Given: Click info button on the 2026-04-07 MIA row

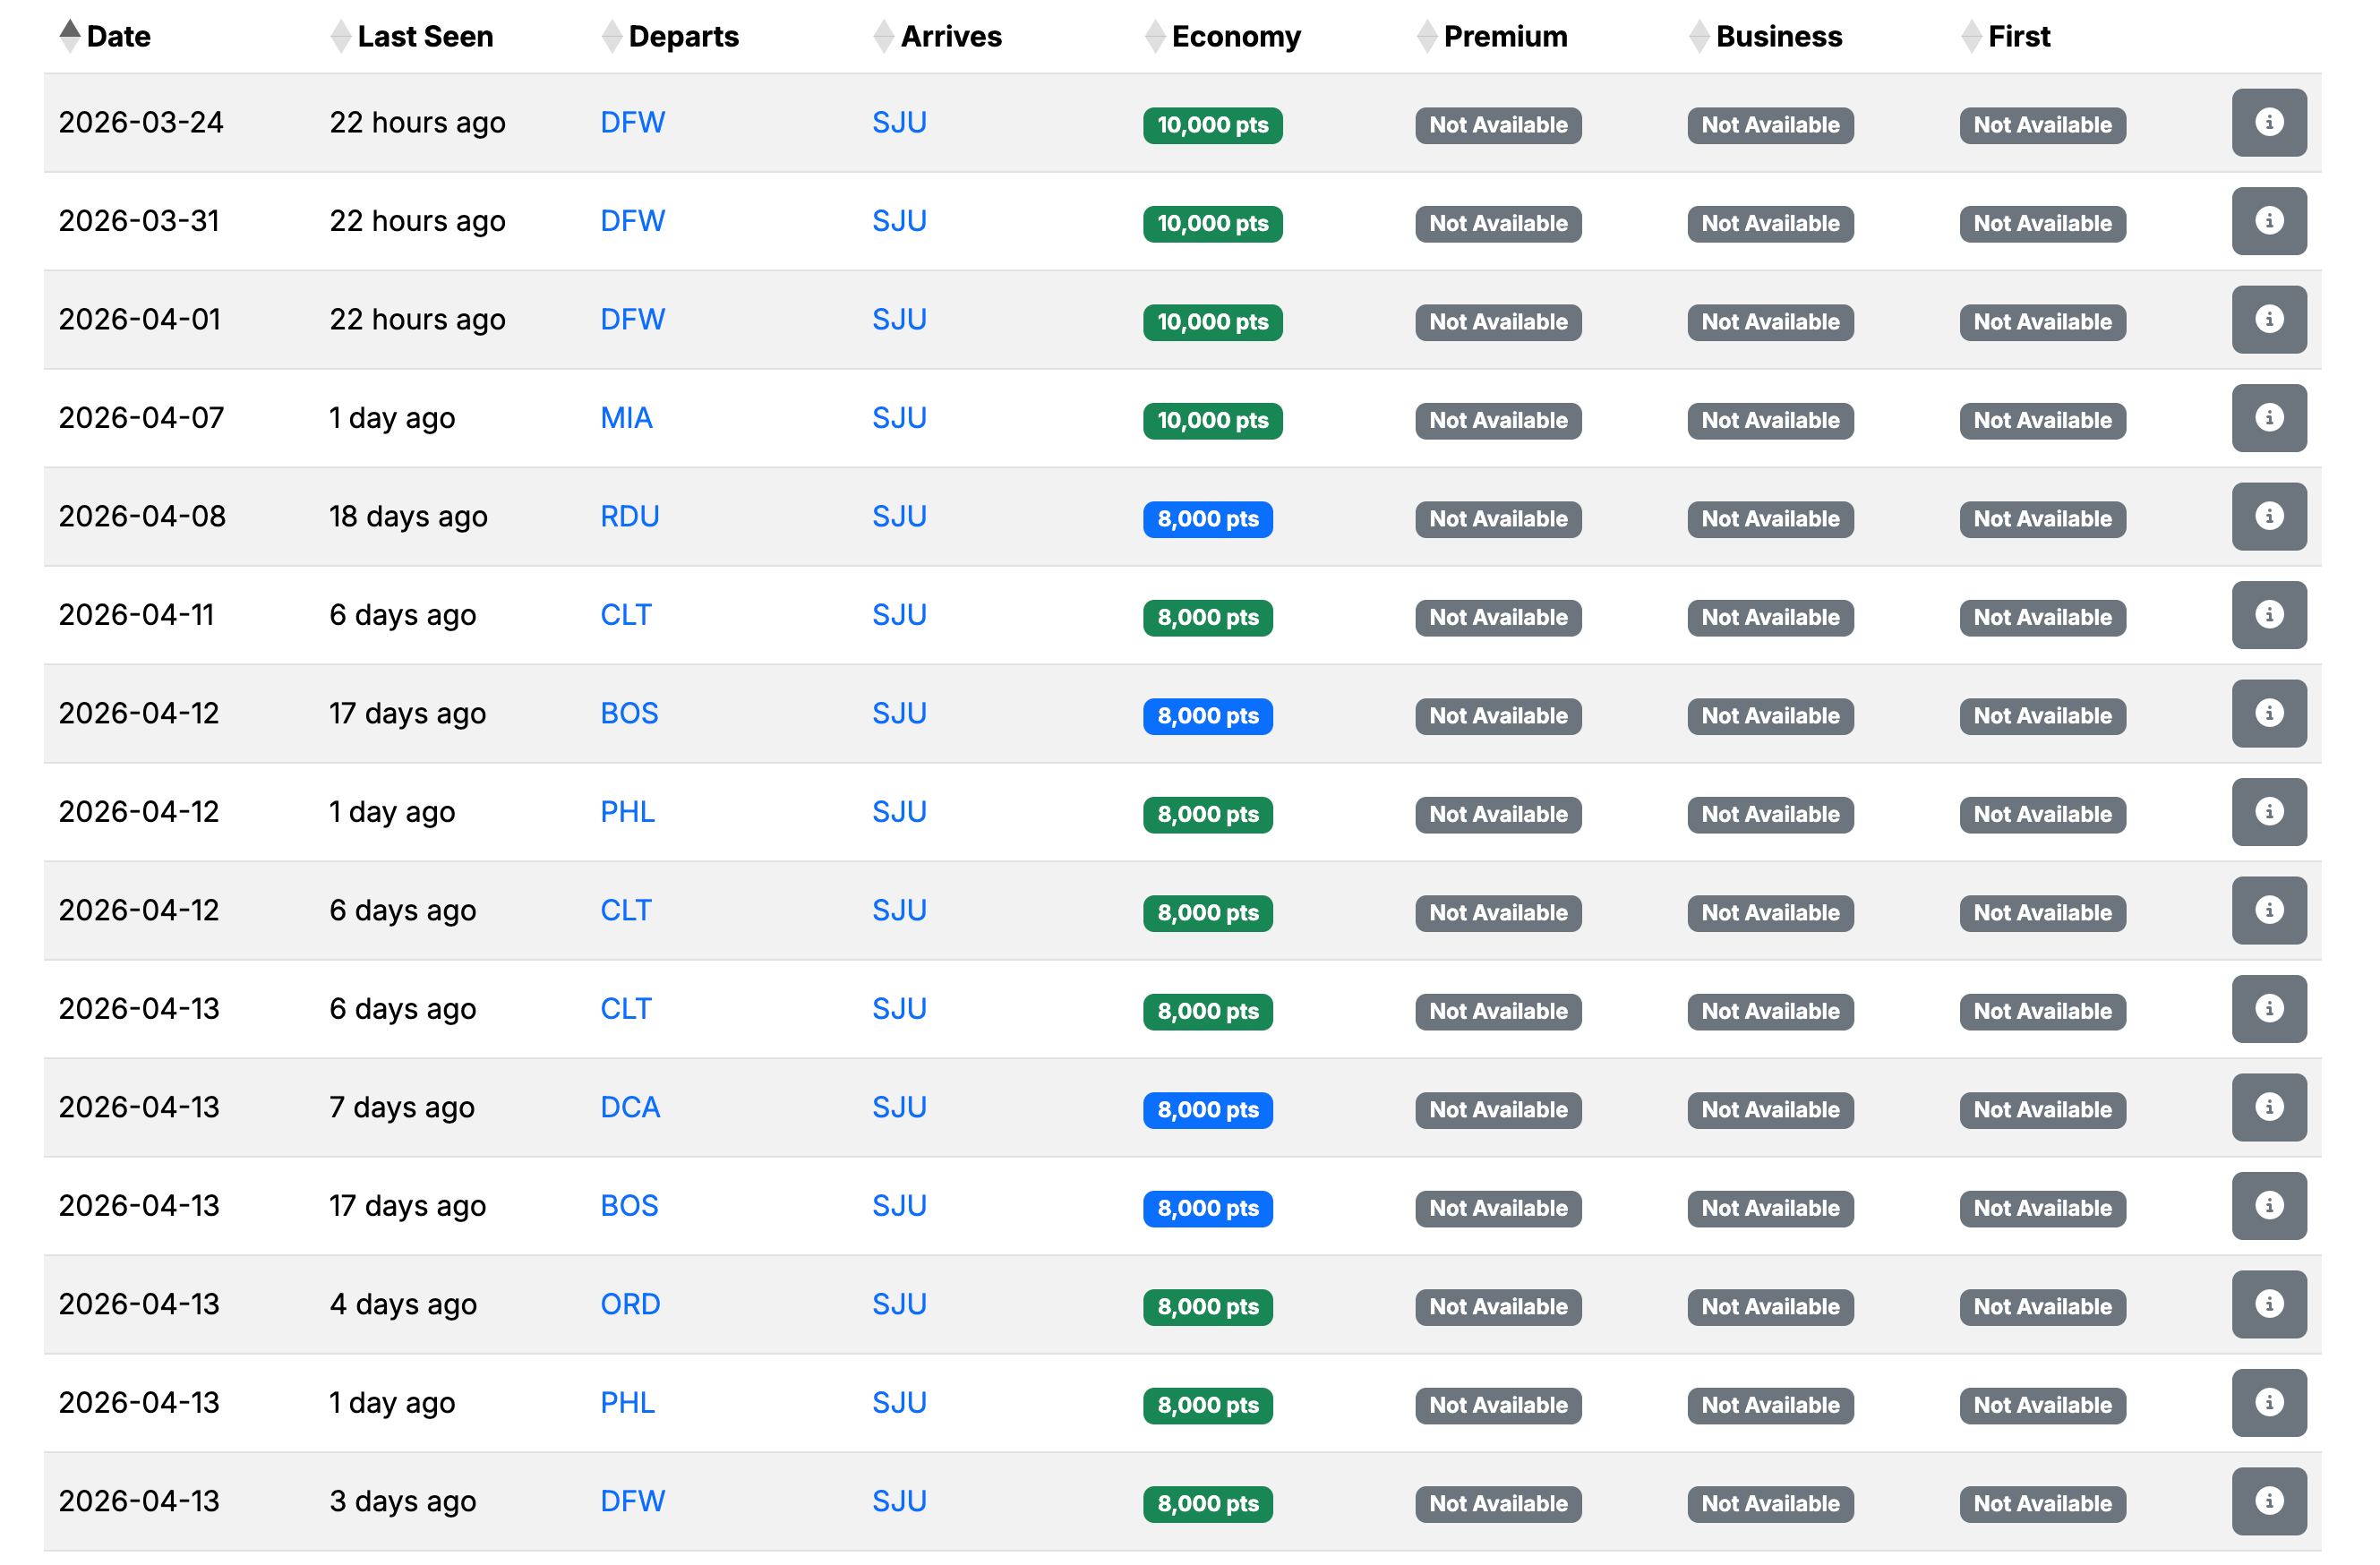Looking at the screenshot, I should click(x=2267, y=418).
